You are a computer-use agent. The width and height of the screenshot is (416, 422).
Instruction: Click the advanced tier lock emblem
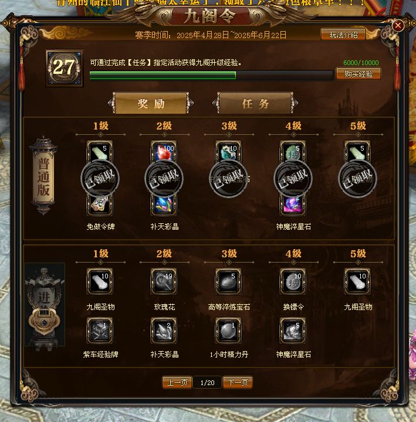tap(44, 320)
